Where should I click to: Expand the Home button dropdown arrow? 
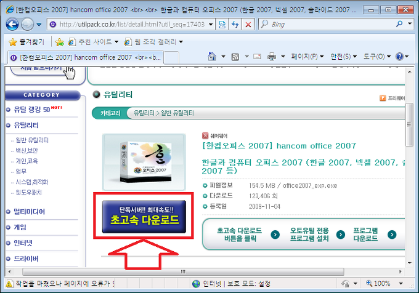224,57
